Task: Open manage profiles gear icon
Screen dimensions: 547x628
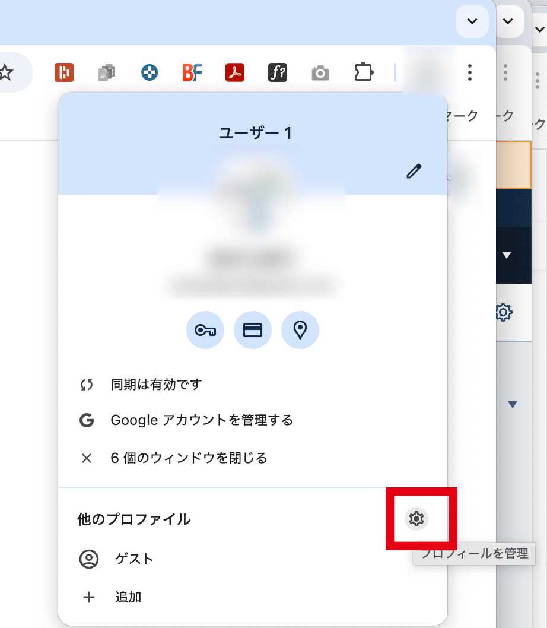Action: (x=416, y=519)
